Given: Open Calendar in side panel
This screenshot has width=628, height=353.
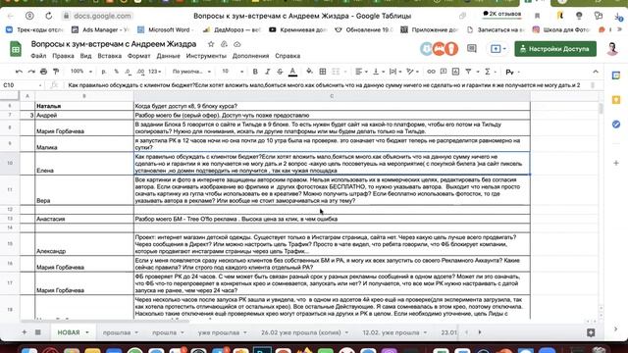Looking at the screenshot, I should click(x=616, y=76).
